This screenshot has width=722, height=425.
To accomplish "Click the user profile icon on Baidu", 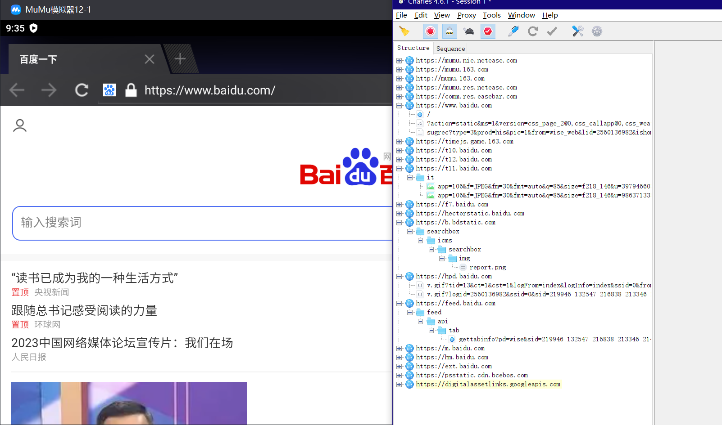I will [20, 125].
